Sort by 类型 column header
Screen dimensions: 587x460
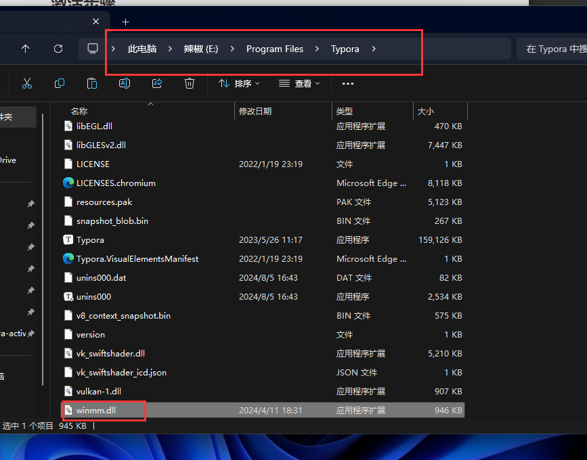345,111
